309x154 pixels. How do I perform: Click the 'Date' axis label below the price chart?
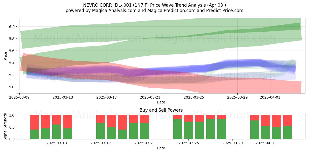(161, 102)
